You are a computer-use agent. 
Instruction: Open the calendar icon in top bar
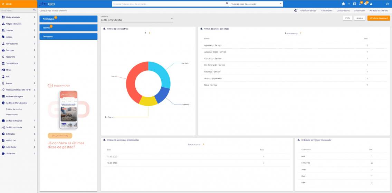(x=354, y=4)
